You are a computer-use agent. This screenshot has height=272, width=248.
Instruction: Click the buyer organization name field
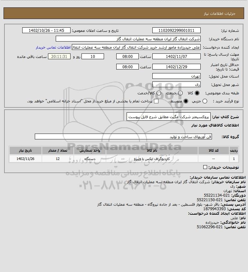click(x=128, y=39)
